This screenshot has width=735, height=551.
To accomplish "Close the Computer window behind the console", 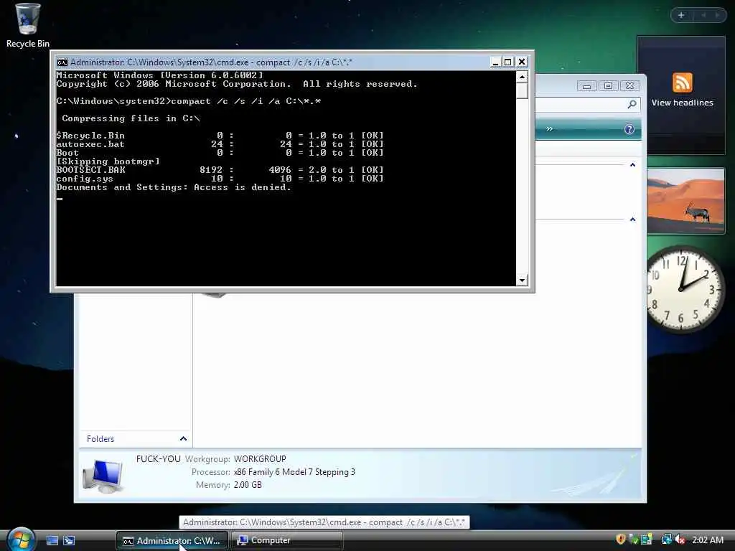I will 629,86.
